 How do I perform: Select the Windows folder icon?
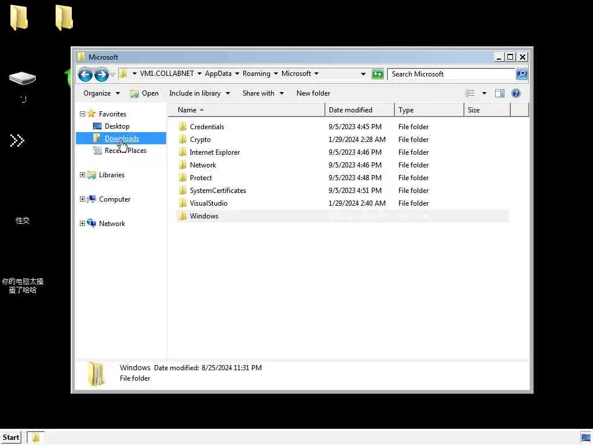pos(182,216)
